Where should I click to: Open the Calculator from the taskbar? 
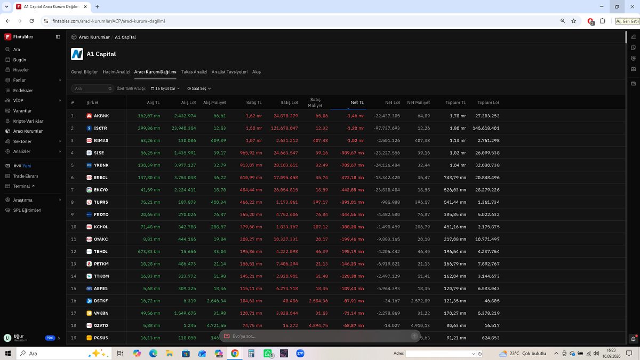pos(251,353)
